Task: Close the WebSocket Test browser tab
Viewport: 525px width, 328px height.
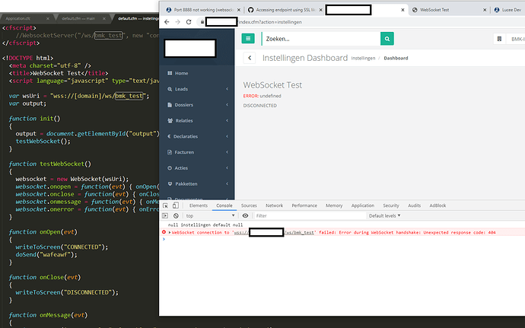Action: point(485,10)
